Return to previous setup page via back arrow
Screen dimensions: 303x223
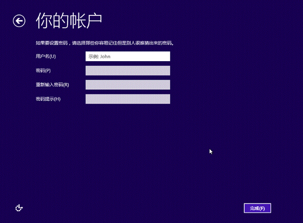tap(19, 21)
